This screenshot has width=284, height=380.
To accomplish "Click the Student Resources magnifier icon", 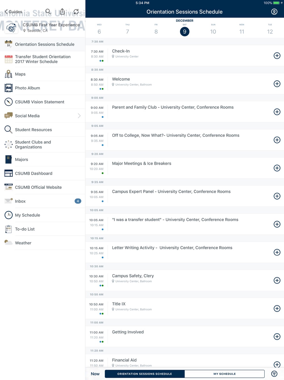I will pyautogui.click(x=9, y=130).
